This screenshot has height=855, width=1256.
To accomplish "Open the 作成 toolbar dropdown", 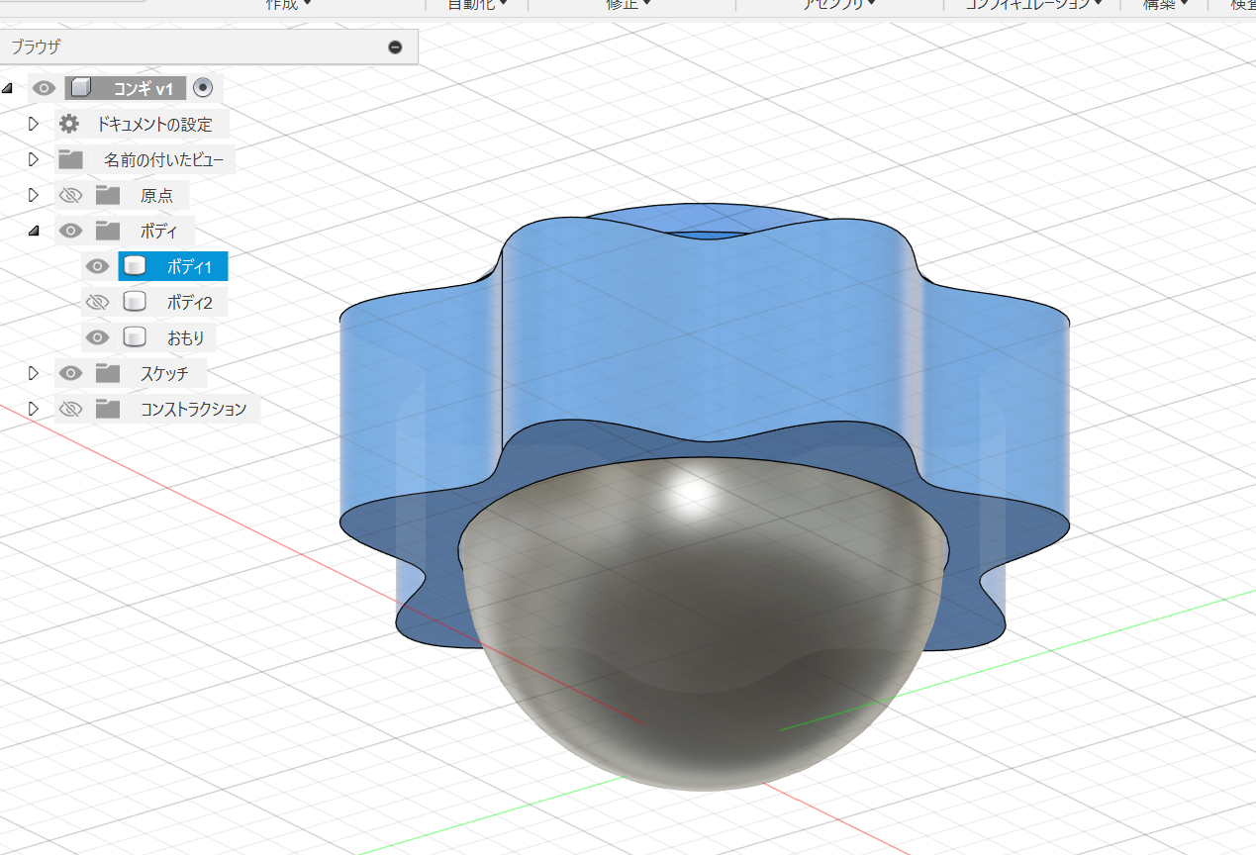I will point(288,4).
